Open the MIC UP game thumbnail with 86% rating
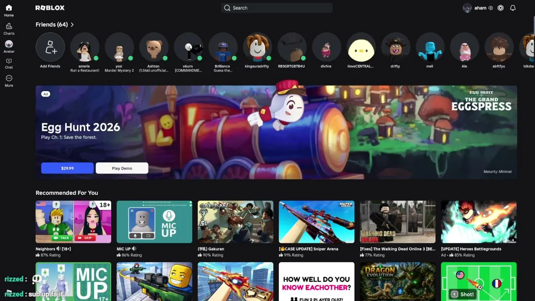This screenshot has height=301, width=535. tap(155, 222)
